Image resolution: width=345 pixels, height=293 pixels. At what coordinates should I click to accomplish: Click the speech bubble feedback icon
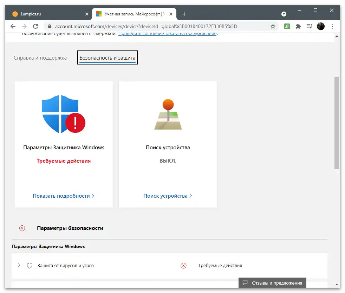tap(245, 283)
